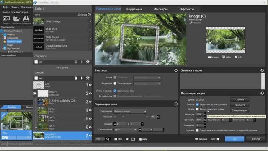Screen dimensions: 268x151
Task: Open the Файл menu
Action: point(5,7)
